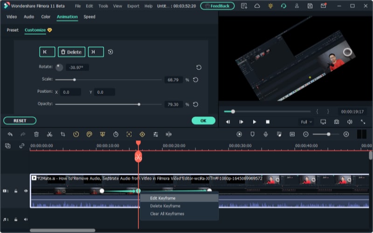The image size is (373, 233).
Task: Open the preview volume speaker icon
Action: click(x=350, y=122)
